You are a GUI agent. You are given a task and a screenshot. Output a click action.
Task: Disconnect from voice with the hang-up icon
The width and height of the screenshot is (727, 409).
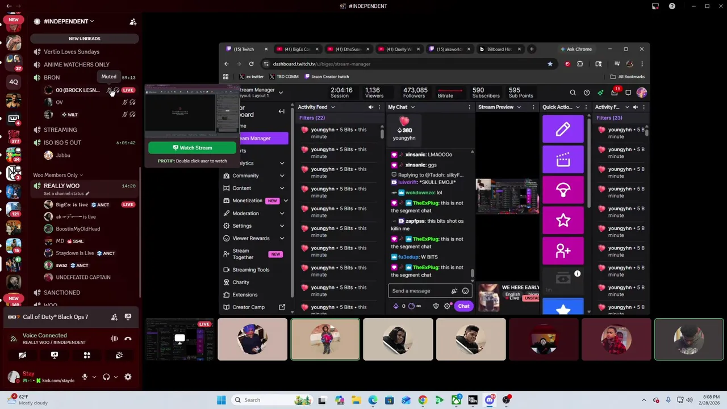128,339
